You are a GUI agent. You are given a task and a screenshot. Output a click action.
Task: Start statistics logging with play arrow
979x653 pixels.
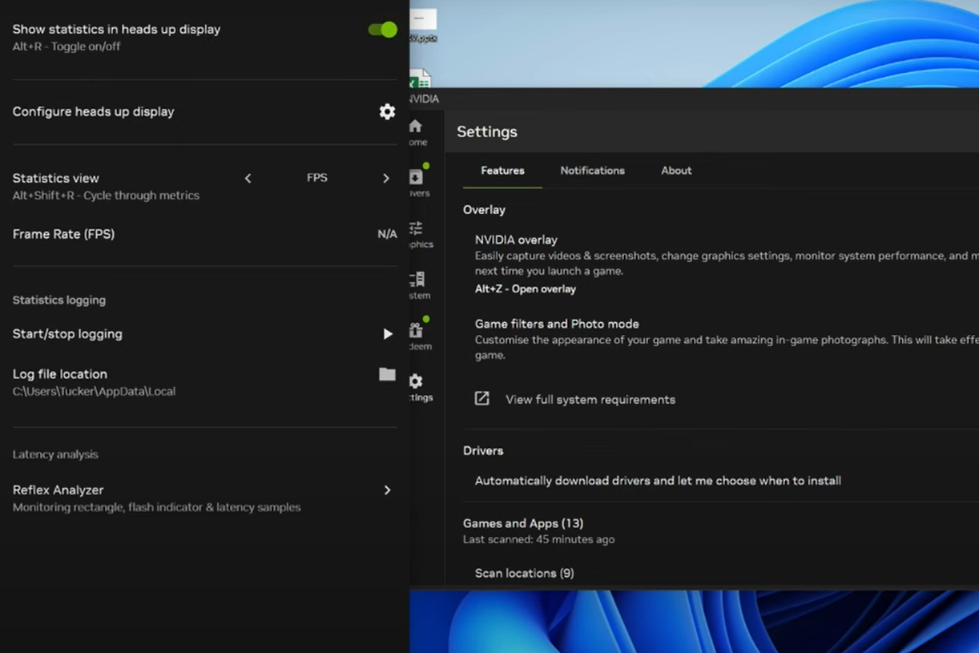387,333
